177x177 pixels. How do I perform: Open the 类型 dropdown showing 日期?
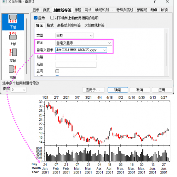(x=74, y=35)
